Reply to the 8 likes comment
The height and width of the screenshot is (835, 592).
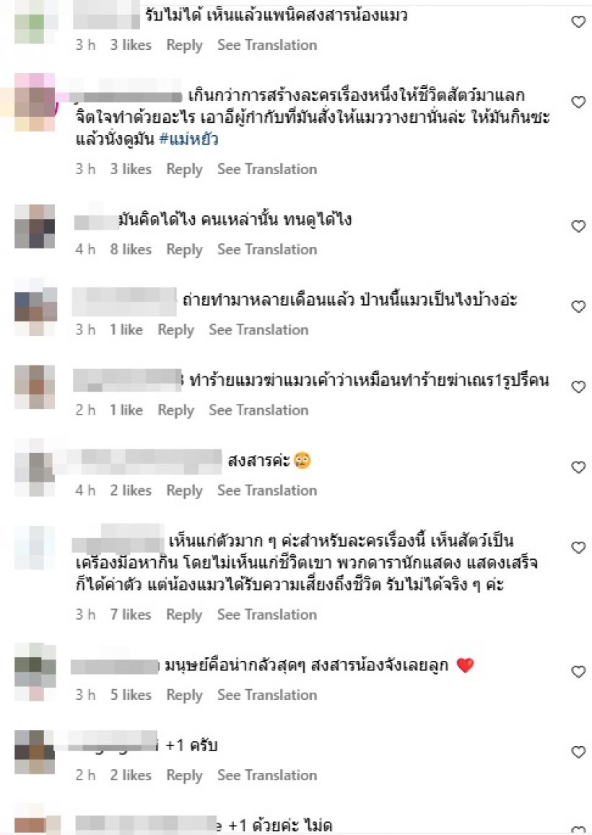184,250
